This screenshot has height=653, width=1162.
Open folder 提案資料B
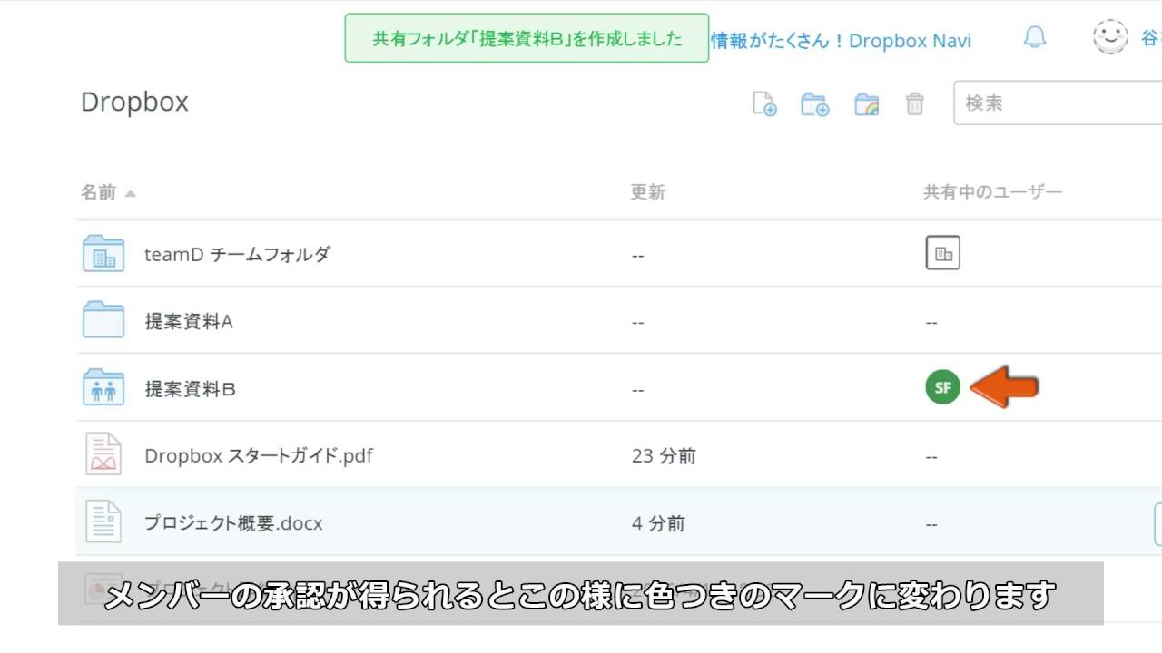pyautogui.click(x=190, y=389)
